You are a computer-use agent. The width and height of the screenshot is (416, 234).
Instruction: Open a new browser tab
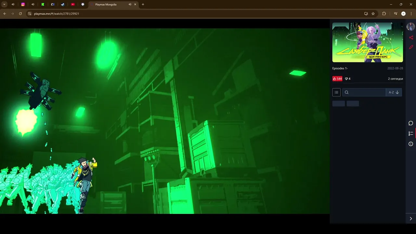click(x=143, y=5)
